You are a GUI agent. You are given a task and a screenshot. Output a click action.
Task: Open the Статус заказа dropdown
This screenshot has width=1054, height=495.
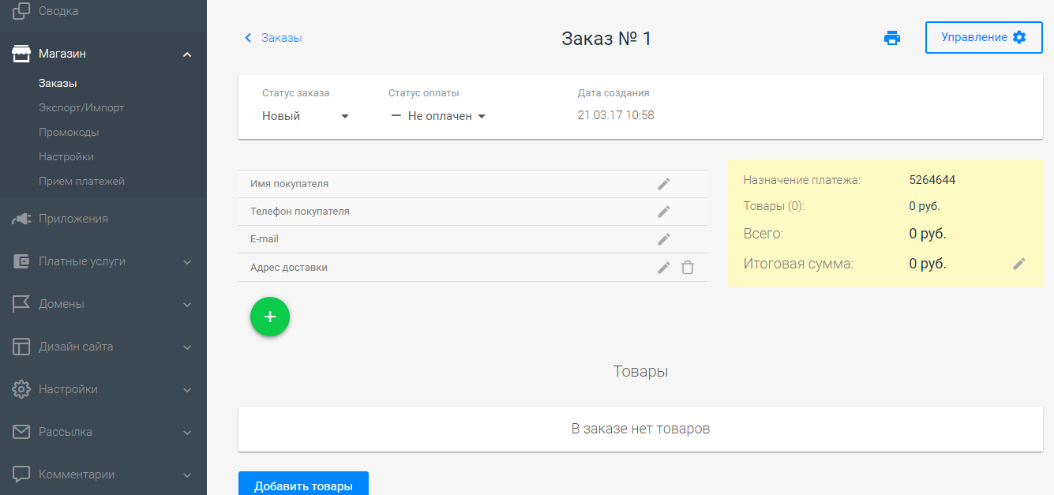[x=306, y=116]
